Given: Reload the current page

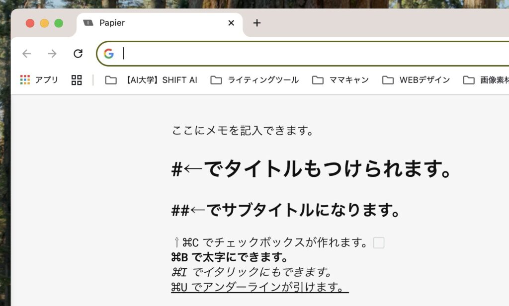Looking at the screenshot, I should pyautogui.click(x=78, y=54).
